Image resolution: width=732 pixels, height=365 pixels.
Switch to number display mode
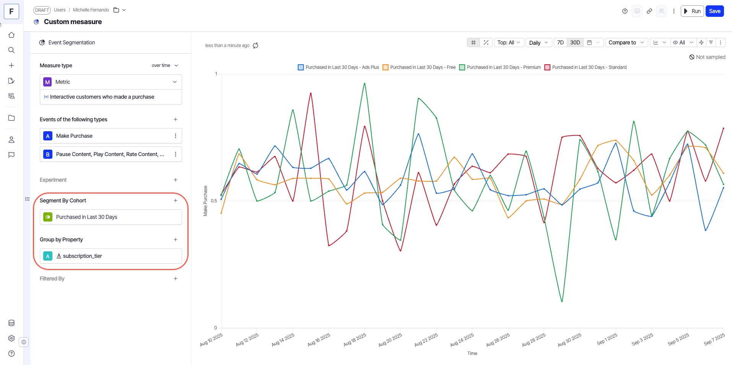click(x=473, y=42)
